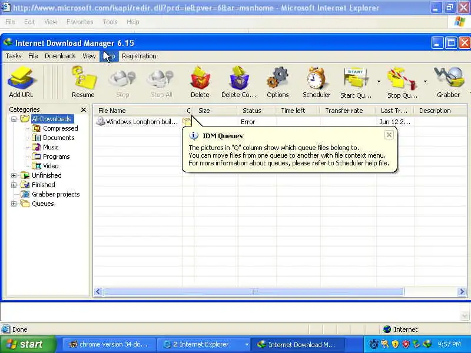Sort by the Size column header
471x353 pixels.
click(x=215, y=111)
